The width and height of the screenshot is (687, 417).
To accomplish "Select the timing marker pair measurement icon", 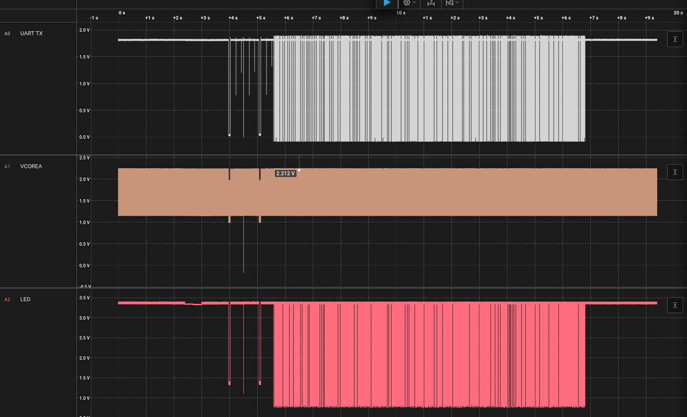I will pyautogui.click(x=431, y=3).
